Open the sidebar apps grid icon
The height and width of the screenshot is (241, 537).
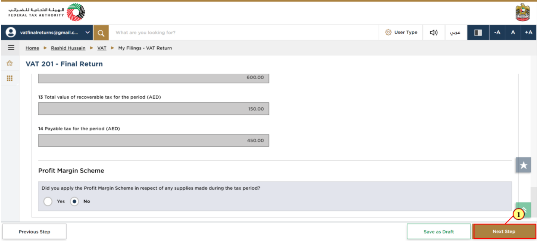click(10, 78)
